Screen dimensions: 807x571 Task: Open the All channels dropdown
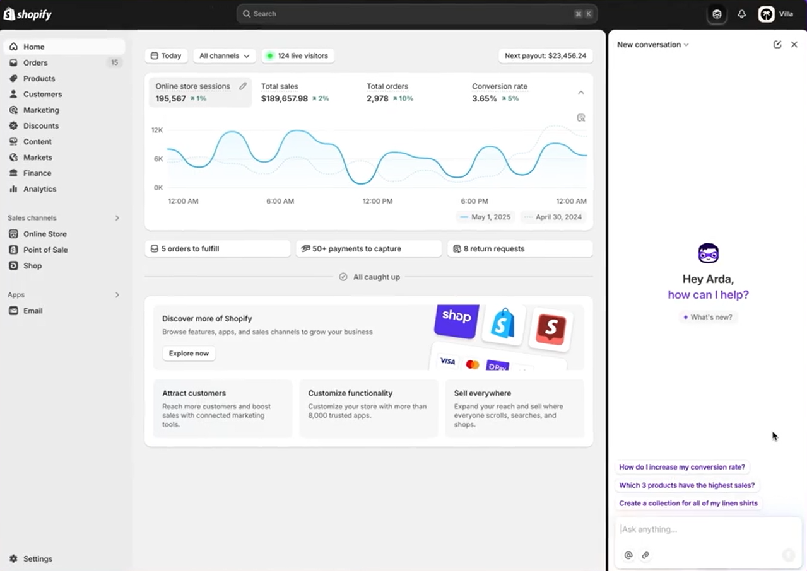point(224,55)
